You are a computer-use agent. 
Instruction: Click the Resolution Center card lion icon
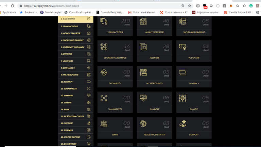pyautogui.click(x=143, y=124)
